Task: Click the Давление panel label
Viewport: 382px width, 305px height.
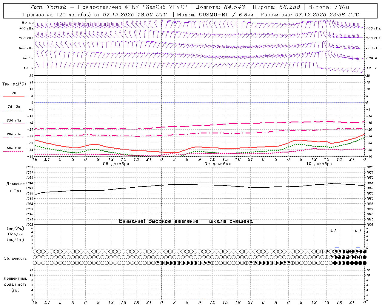Action: tap(16, 184)
